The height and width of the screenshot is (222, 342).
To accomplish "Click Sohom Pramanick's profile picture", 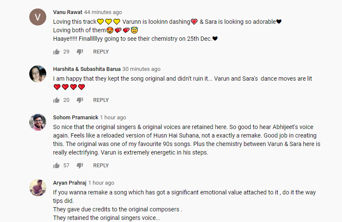I will 37,122.
